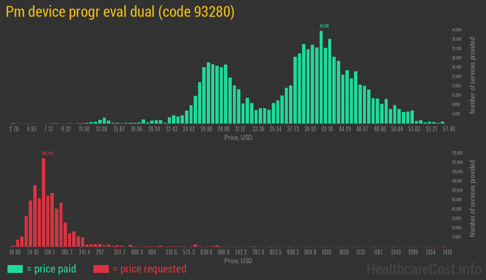Image resolution: width=486 pixels, height=280 pixels.
Task: Click the 44,000 gridline value on right axis
Action: pos(457,29)
